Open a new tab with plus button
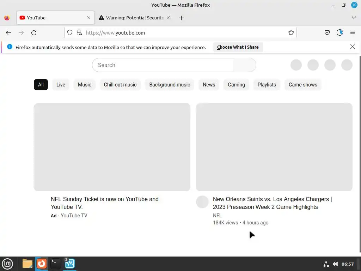This screenshot has width=361, height=271. pyautogui.click(x=182, y=18)
